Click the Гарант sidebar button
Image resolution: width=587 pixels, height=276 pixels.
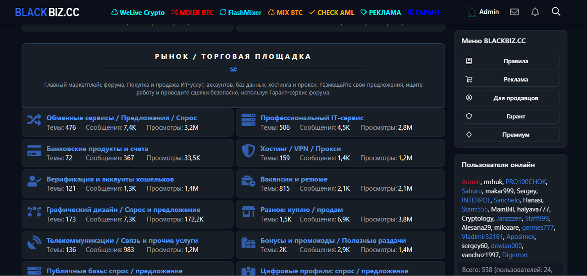511,116
